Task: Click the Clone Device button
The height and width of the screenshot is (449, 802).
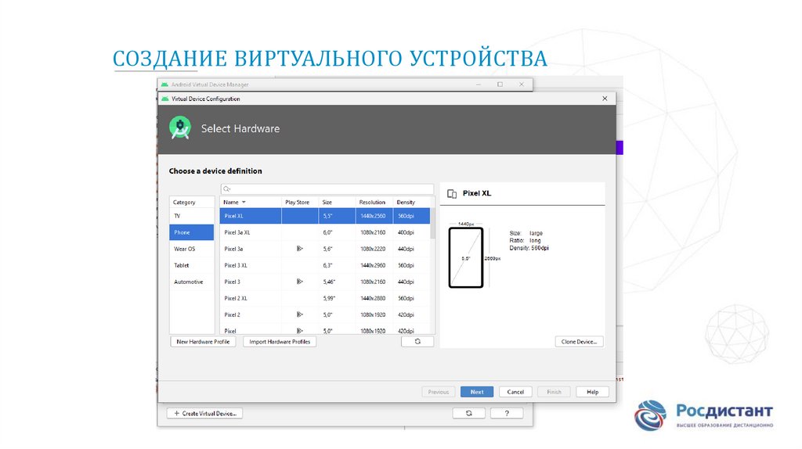Action: [579, 342]
